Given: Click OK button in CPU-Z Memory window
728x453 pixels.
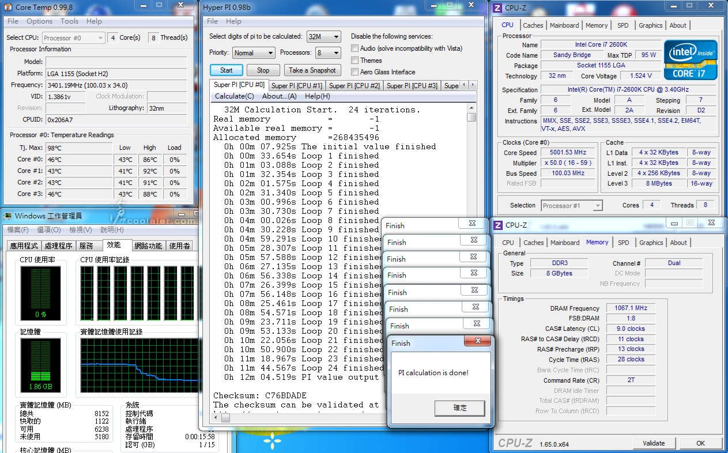Looking at the screenshot, I should click(700, 443).
